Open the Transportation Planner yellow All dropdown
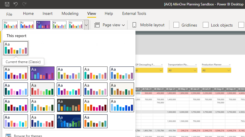245x137 pixels. point(182,70)
